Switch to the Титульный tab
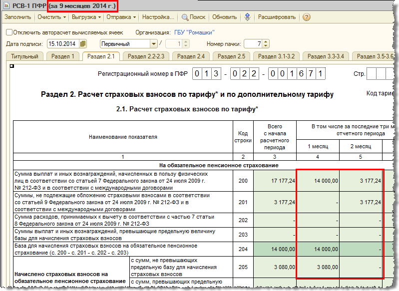 (24, 56)
